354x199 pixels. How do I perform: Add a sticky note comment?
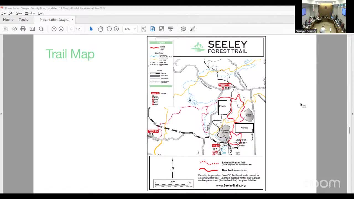183,29
